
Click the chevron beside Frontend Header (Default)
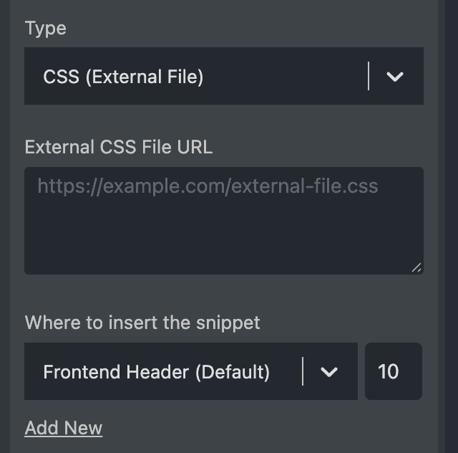point(329,372)
